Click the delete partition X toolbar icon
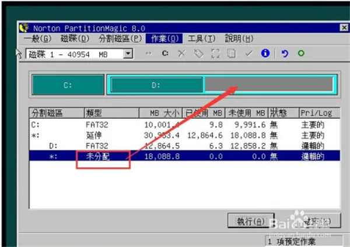The image size is (350, 247). (181, 54)
